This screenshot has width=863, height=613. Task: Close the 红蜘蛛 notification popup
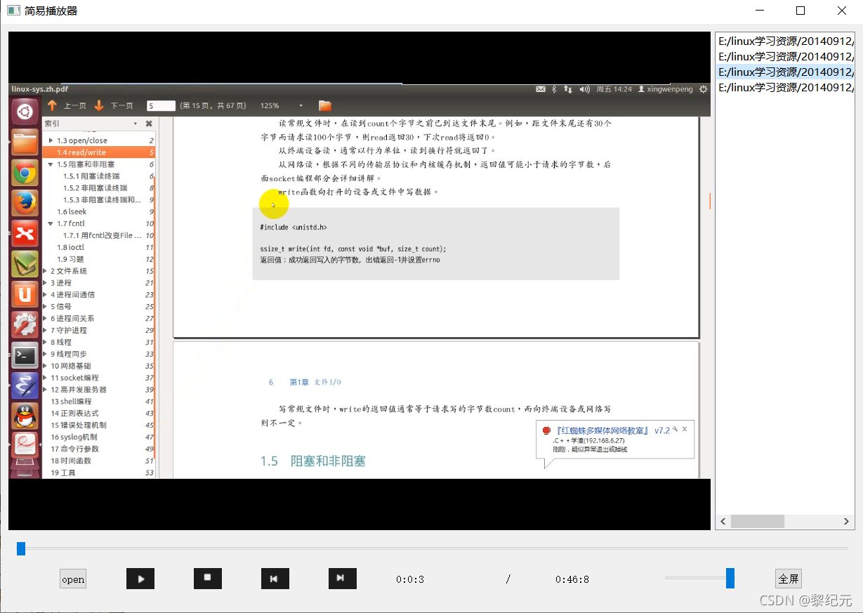tap(685, 429)
